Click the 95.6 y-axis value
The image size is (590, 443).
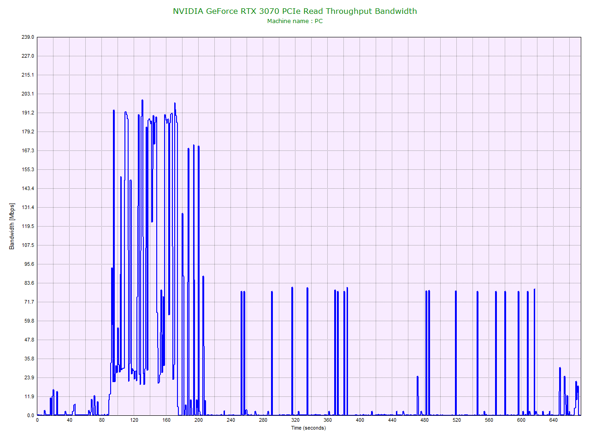coord(29,264)
